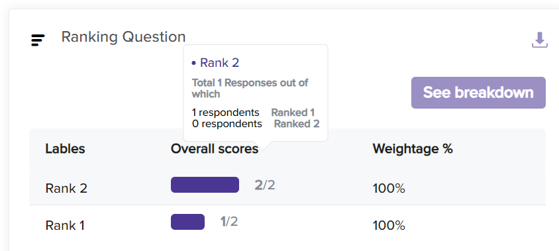The height and width of the screenshot is (251, 559).
Task: Click the Rank 1 purple score bar
Action: (x=188, y=222)
